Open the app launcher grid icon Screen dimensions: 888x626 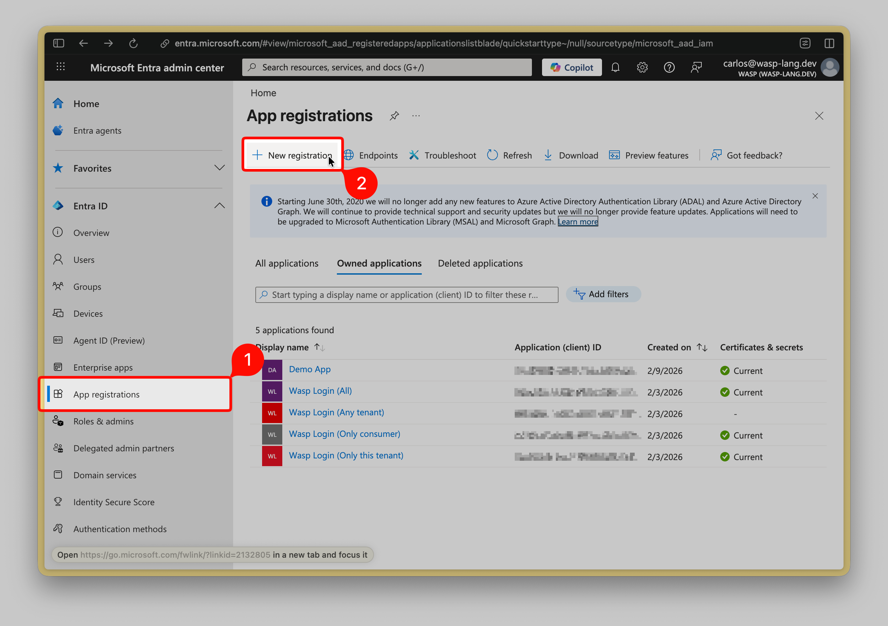[61, 67]
